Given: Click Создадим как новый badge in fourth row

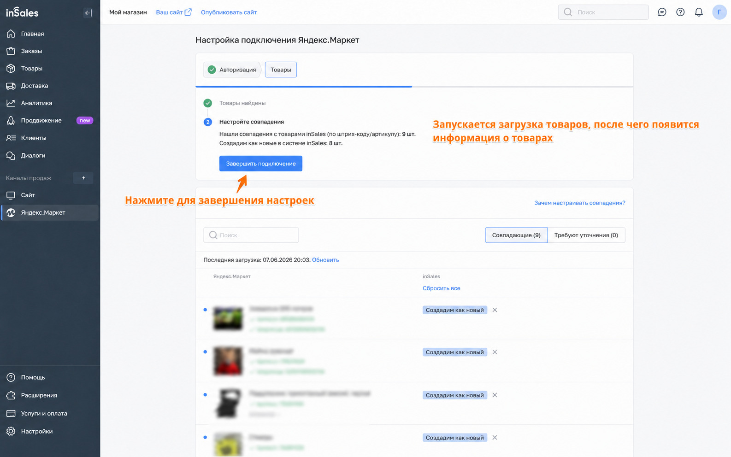Looking at the screenshot, I should pos(455,438).
